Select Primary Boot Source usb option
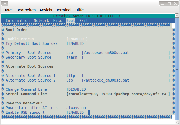 click(70, 53)
